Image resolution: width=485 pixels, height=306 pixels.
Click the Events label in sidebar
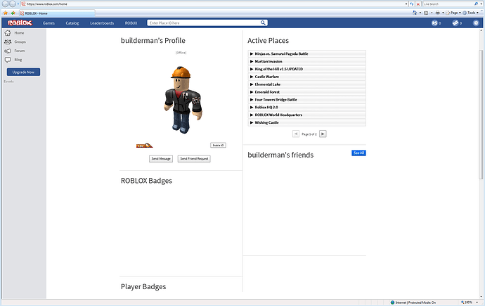[8, 82]
